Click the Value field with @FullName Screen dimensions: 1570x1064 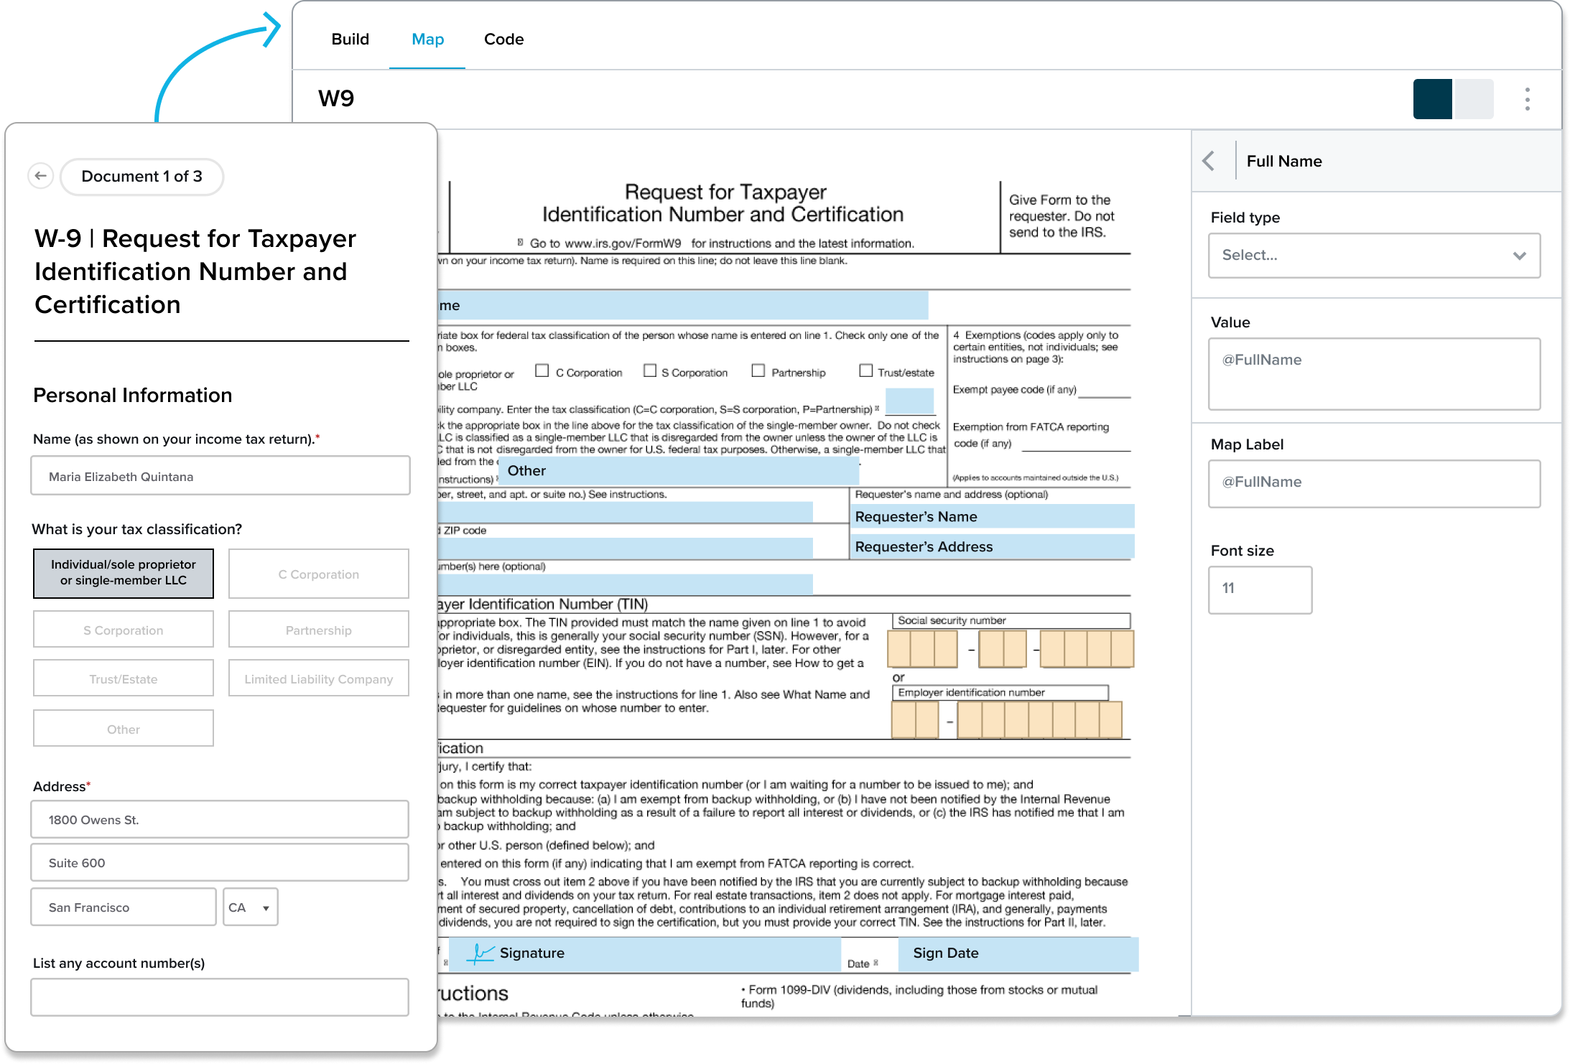[1375, 374]
